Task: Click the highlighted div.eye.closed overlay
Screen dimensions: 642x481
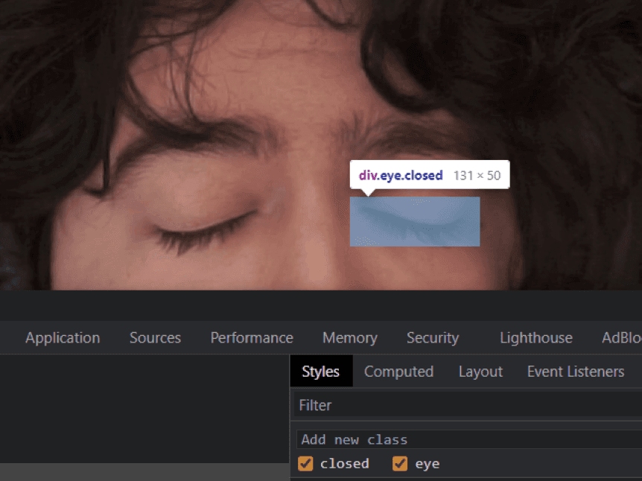Action: pyautogui.click(x=415, y=221)
